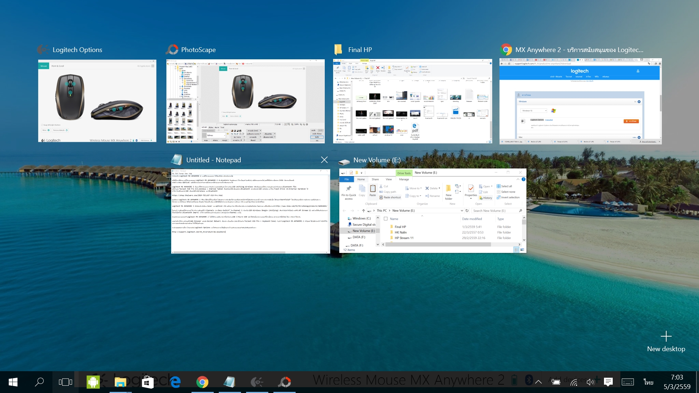The height and width of the screenshot is (393, 699).
Task: Tick the Name column select-all checkbox
Action: click(386, 219)
